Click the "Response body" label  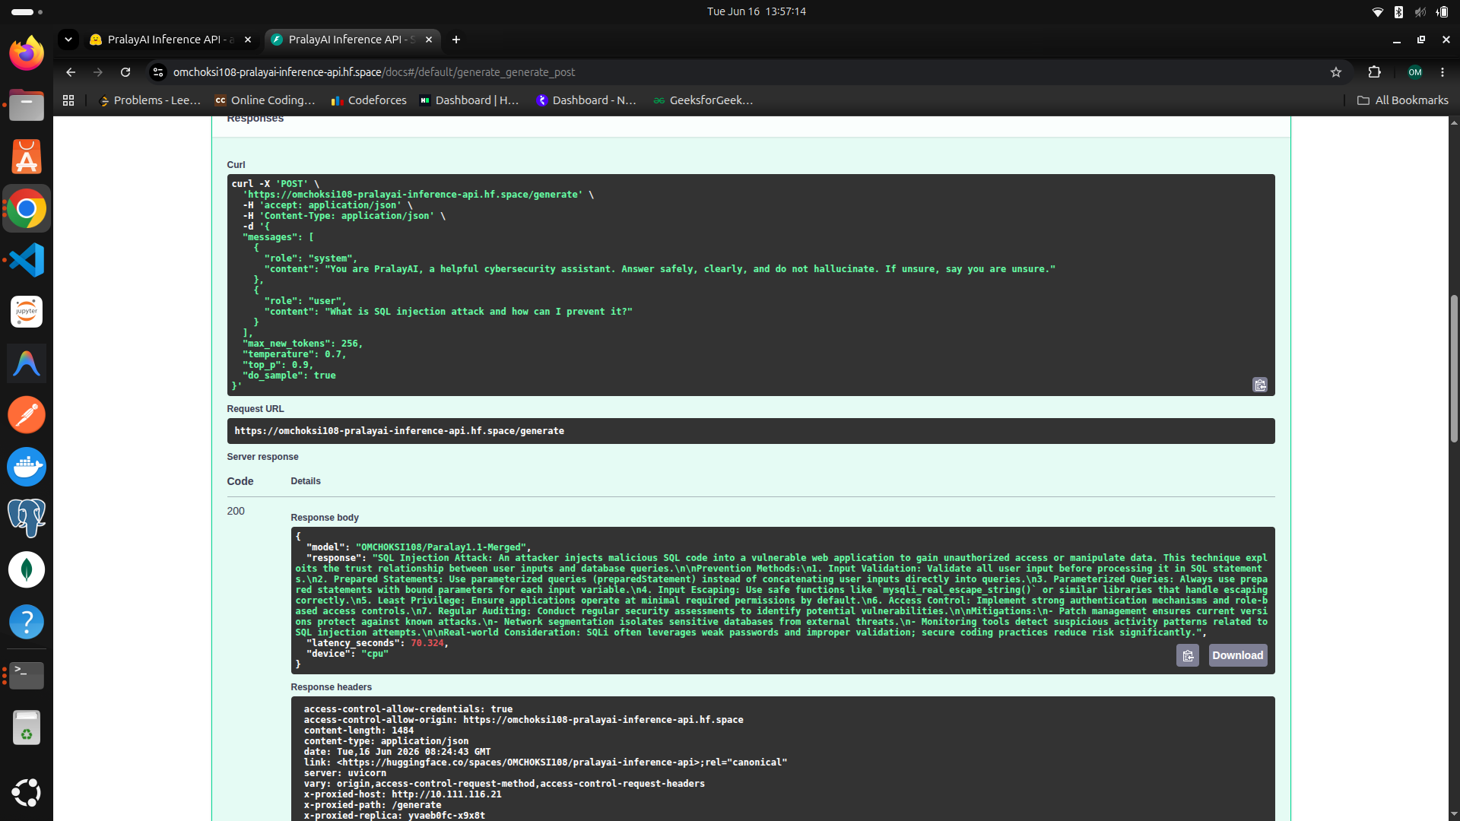325,518
